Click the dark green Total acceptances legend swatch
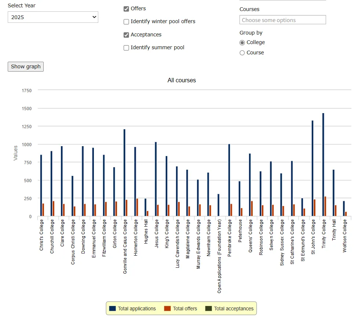The image size is (362, 321). point(208,309)
